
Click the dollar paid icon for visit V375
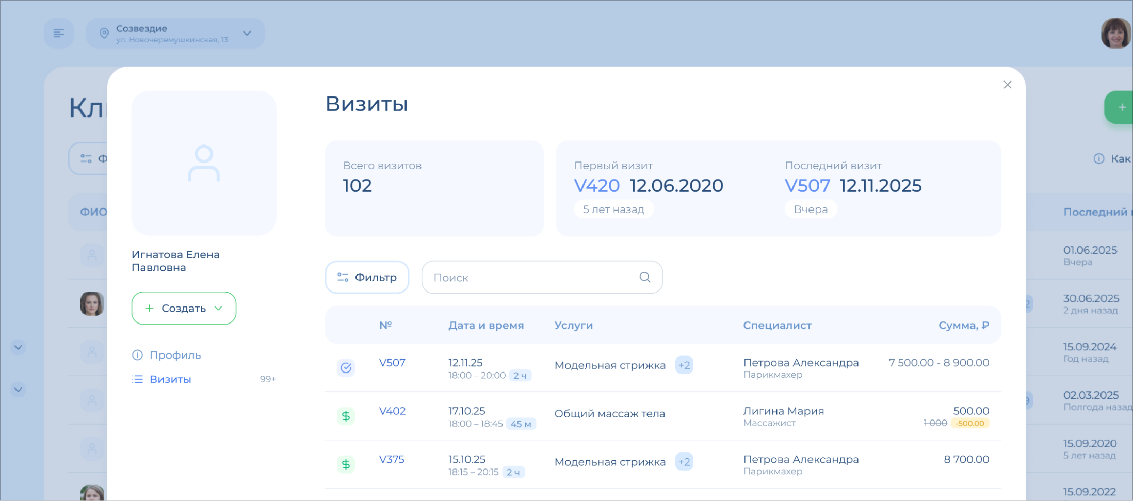pyautogui.click(x=346, y=464)
